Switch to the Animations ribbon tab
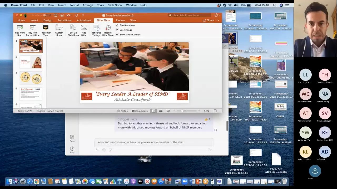337x189 pixels. coord(84,20)
